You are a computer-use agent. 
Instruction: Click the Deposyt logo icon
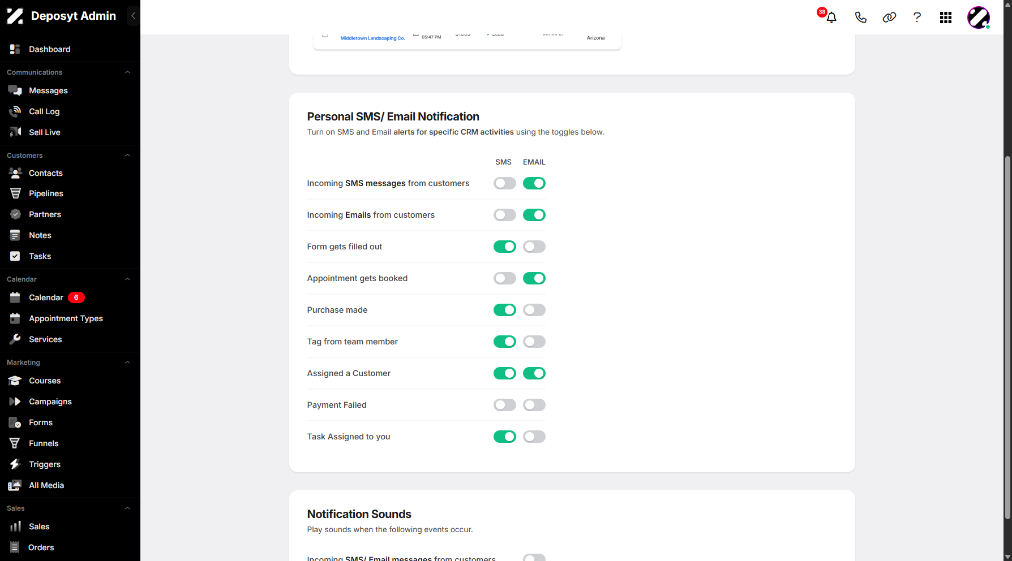pos(15,16)
